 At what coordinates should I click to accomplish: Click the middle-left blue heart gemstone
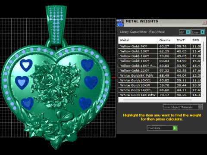tap(22, 83)
